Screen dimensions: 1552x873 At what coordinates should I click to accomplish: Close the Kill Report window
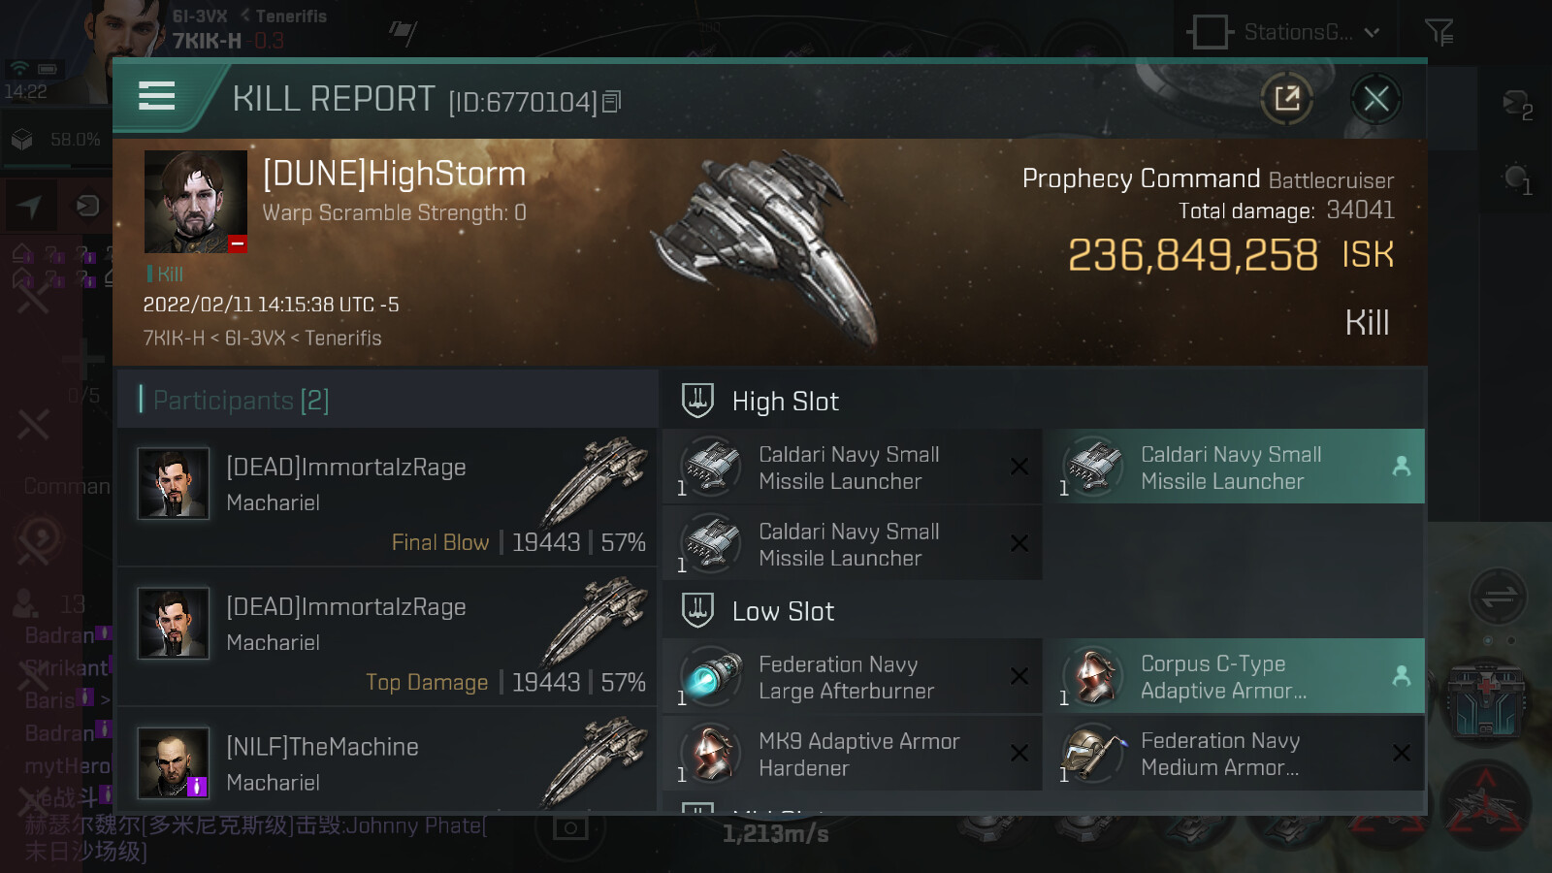(1375, 98)
